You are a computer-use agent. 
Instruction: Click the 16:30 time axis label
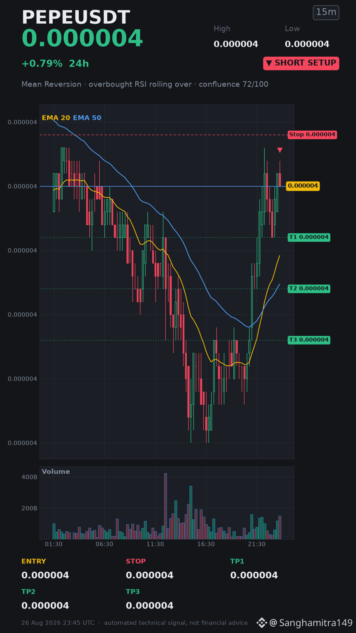coord(206,544)
